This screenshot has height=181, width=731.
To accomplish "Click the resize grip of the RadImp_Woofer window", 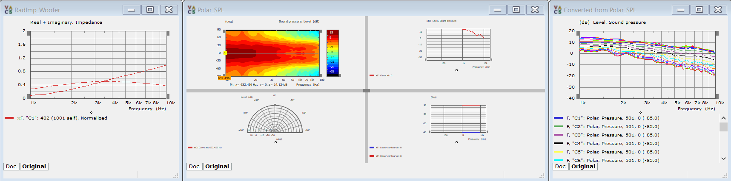I will [176, 175].
